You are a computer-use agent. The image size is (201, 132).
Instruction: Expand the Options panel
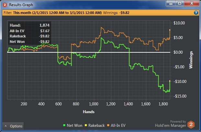click(x=13, y=126)
